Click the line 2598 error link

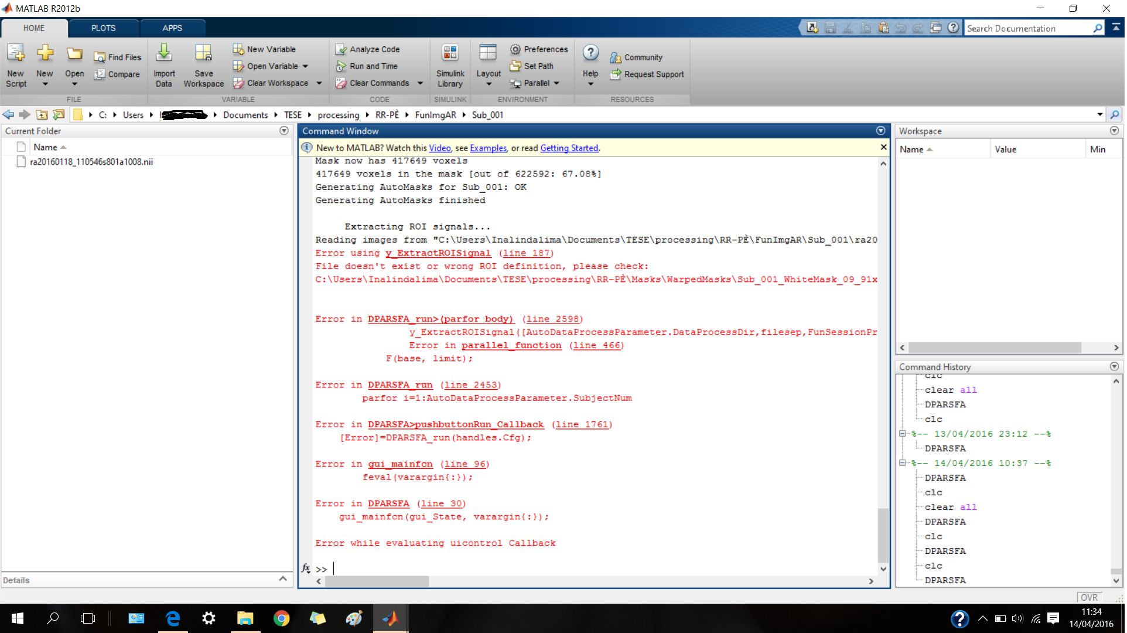552,319
